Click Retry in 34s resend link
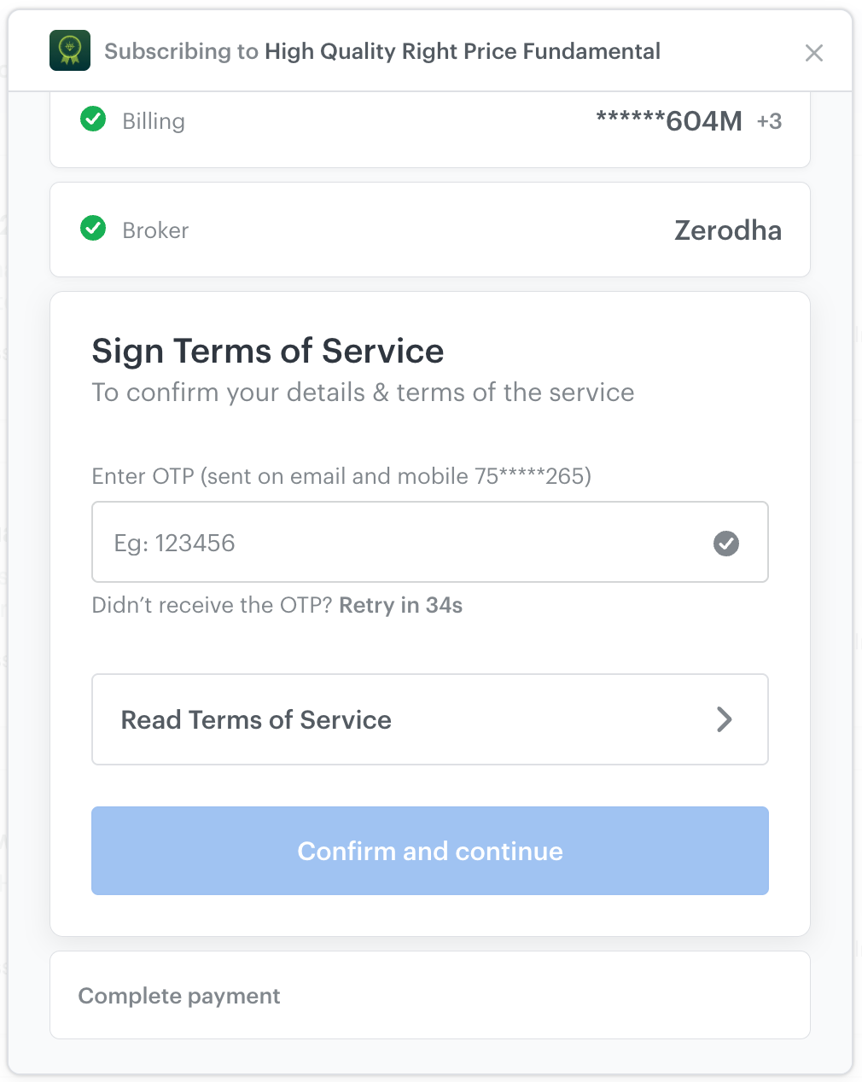This screenshot has height=1082, width=862. pyautogui.click(x=401, y=605)
